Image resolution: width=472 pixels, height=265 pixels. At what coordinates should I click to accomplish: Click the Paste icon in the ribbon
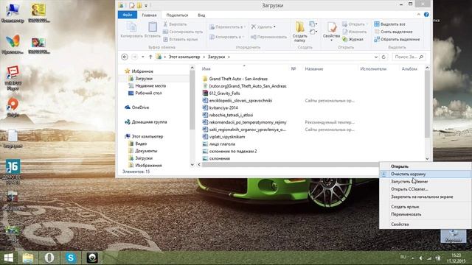153,30
